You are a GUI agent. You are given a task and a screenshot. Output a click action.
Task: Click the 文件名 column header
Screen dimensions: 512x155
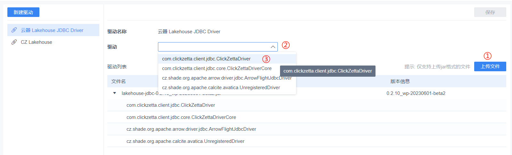coord(119,81)
